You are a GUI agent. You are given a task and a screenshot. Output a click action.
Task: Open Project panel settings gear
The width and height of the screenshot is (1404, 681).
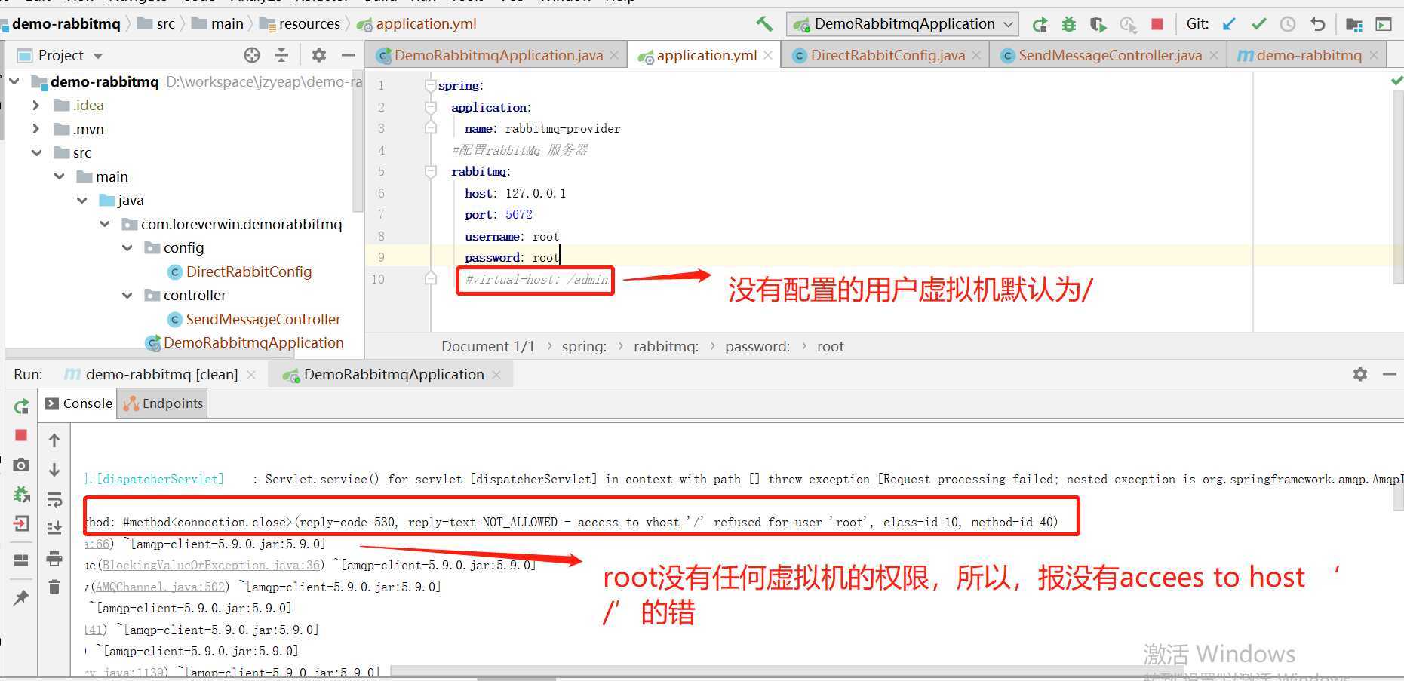(319, 55)
